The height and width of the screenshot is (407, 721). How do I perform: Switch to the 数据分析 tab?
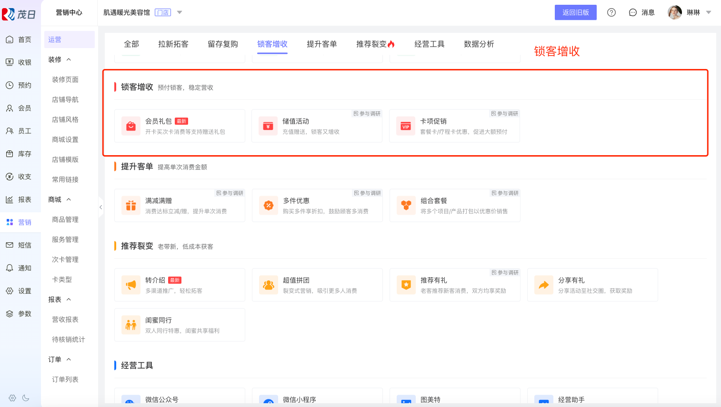pos(479,44)
